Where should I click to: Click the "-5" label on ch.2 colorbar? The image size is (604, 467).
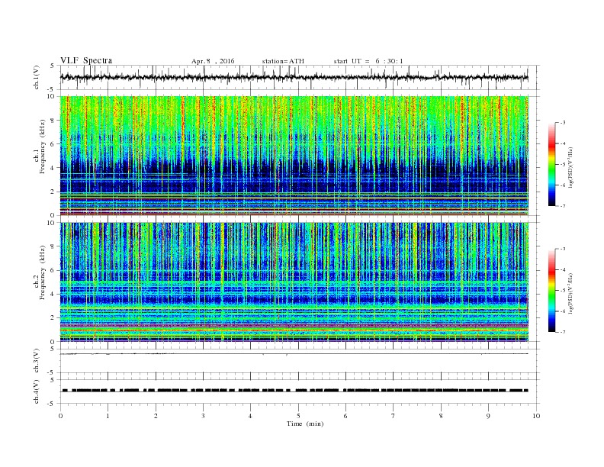[x=563, y=290]
